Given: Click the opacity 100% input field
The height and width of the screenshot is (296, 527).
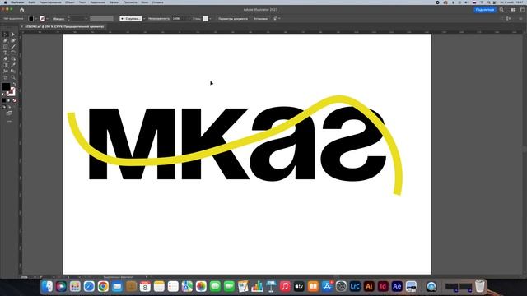Looking at the screenshot, I should coord(179,18).
